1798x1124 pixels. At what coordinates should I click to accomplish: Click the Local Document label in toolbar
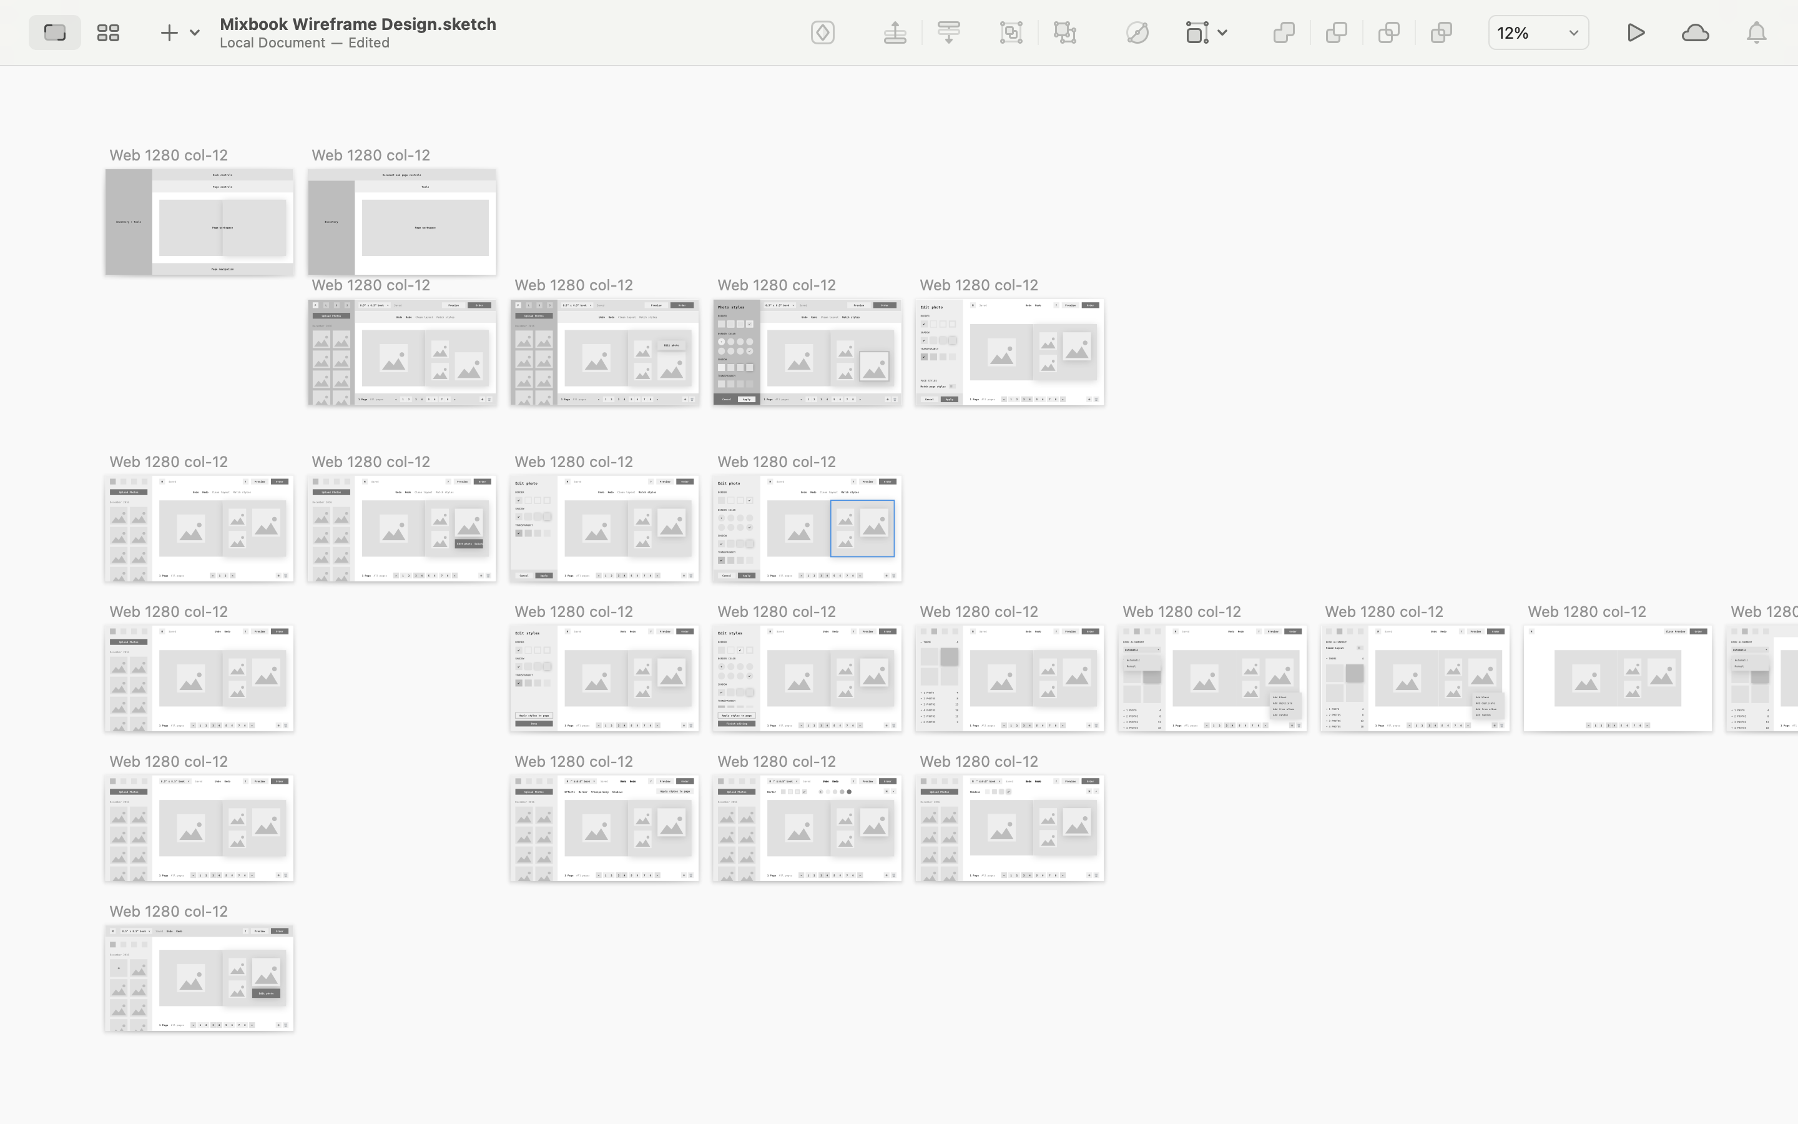[x=270, y=41]
